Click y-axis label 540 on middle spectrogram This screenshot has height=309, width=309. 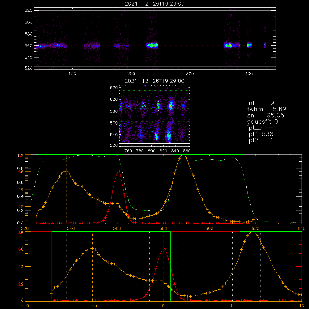(x=114, y=135)
